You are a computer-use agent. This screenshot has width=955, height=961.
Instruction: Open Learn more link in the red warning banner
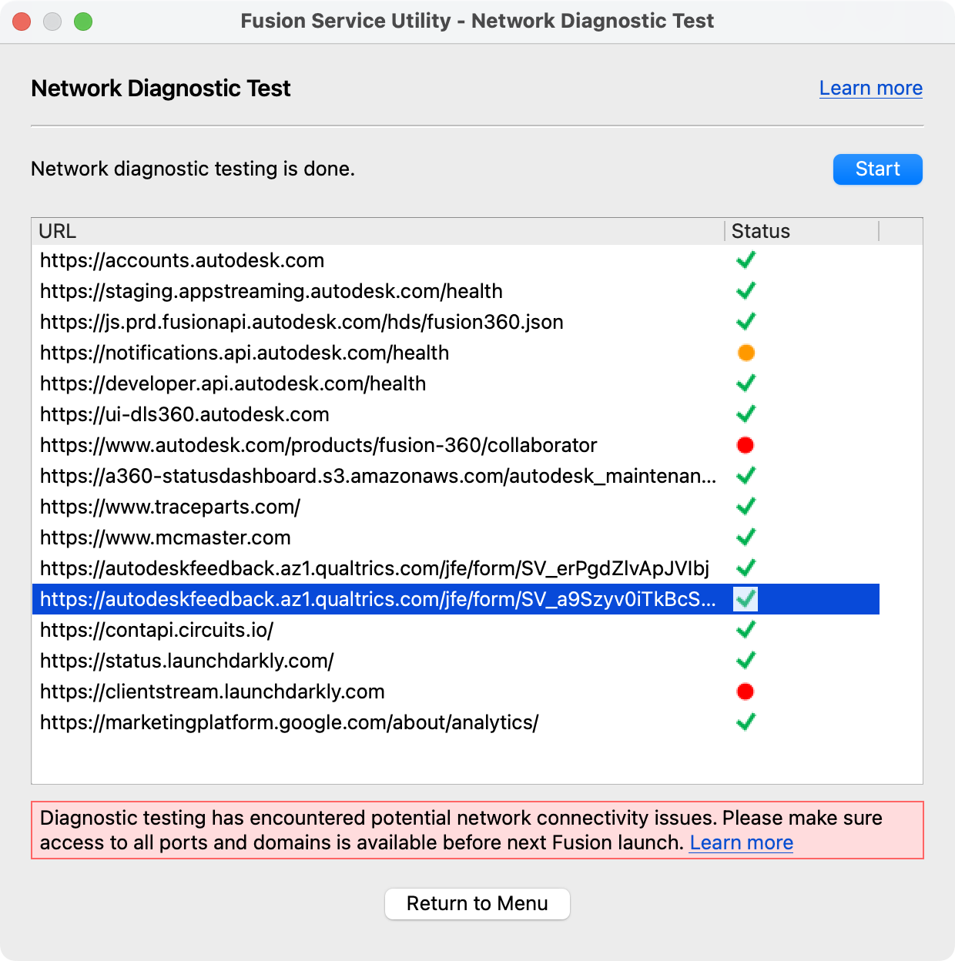[x=742, y=843]
